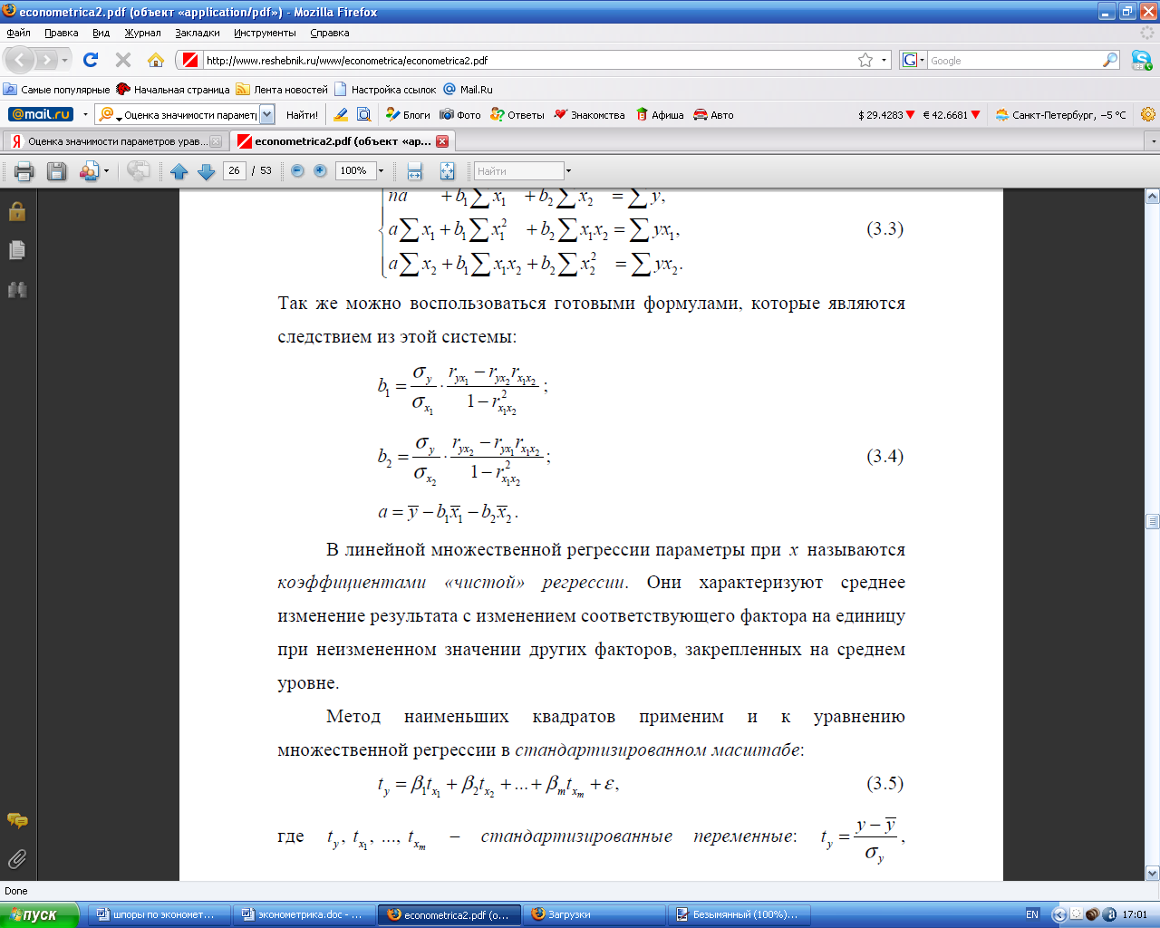
Task: Go to previous PDF page arrow
Action: pyautogui.click(x=179, y=170)
